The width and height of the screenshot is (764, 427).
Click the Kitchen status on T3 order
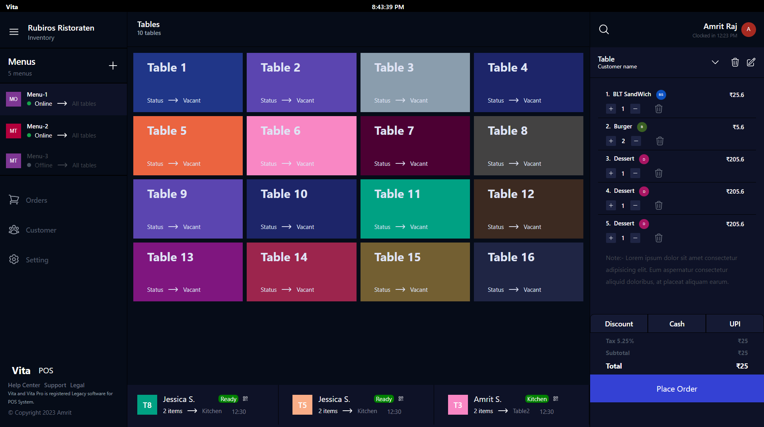[537, 399]
